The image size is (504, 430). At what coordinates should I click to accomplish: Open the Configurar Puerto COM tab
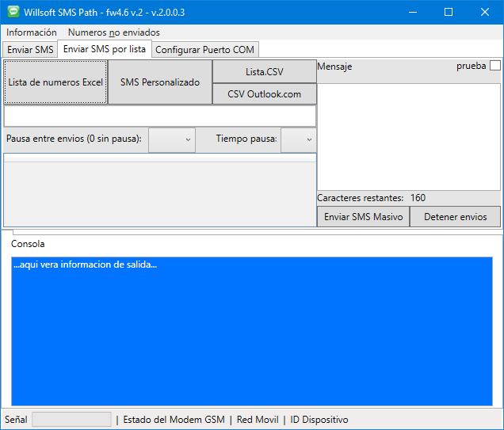click(204, 50)
